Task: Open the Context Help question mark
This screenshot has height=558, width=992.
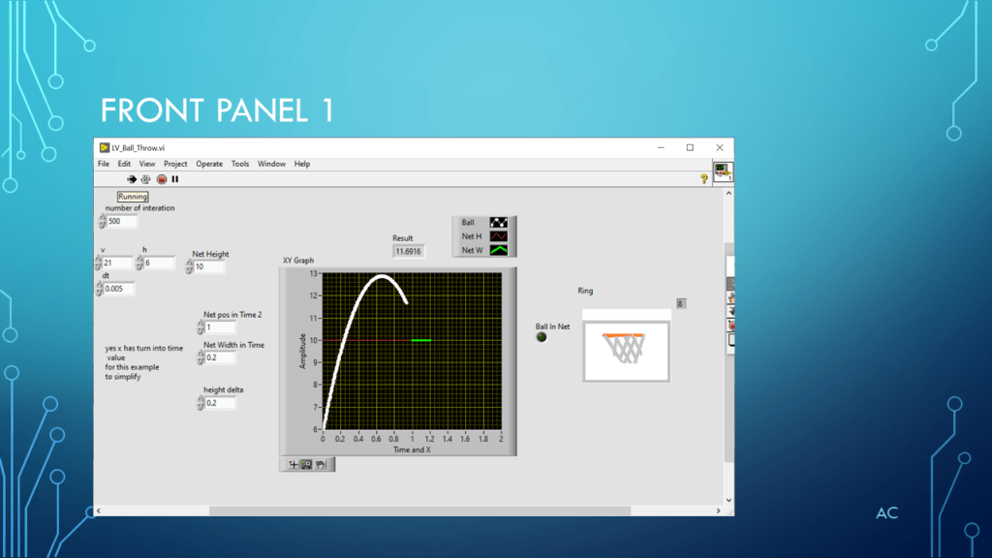Action: tap(704, 179)
